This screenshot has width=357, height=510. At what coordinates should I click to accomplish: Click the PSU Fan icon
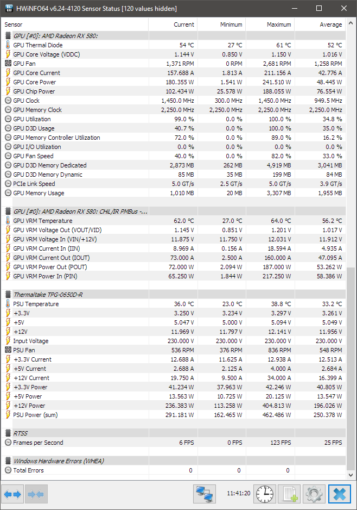8,350
